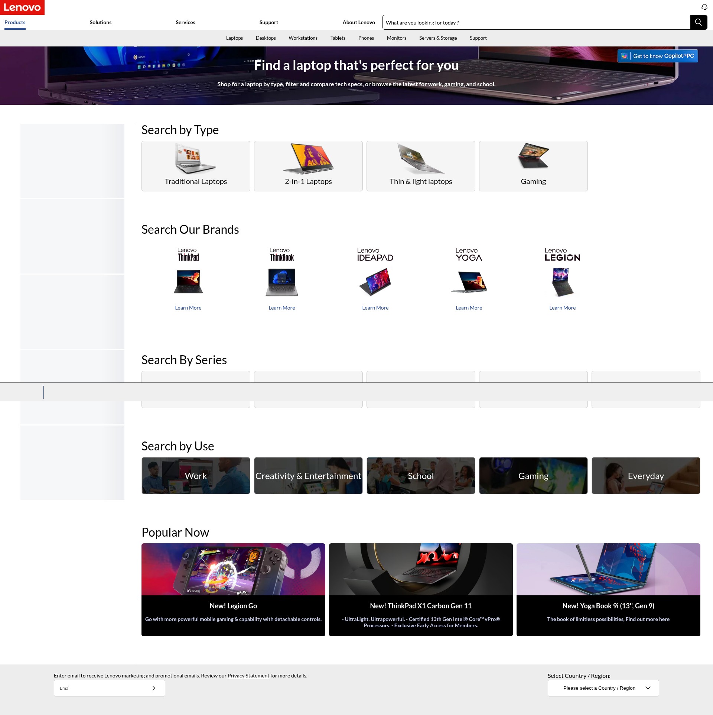This screenshot has width=713, height=715.
Task: Click the Yoga brand logo
Action: pos(469,255)
